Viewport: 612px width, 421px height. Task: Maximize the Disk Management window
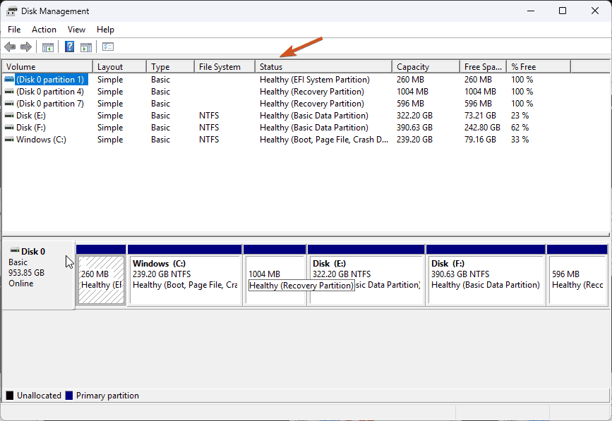point(563,11)
